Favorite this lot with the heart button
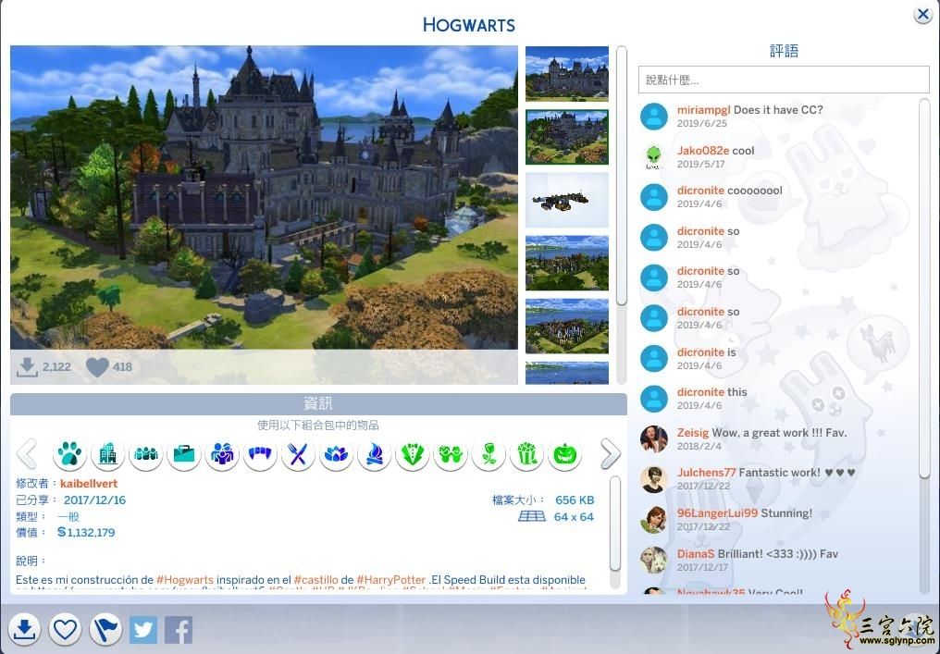Viewport: 940px width, 654px height. [x=65, y=629]
